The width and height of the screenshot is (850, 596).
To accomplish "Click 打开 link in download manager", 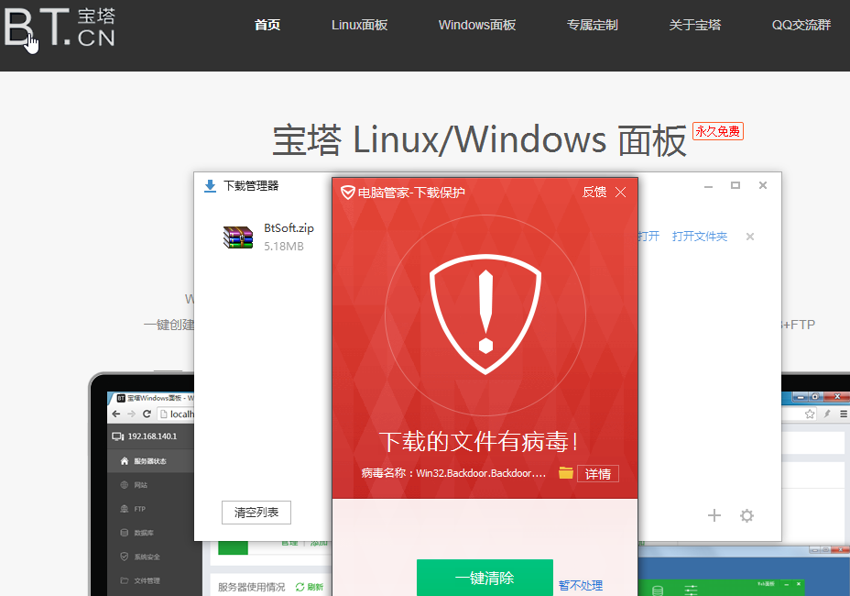I will (x=648, y=237).
